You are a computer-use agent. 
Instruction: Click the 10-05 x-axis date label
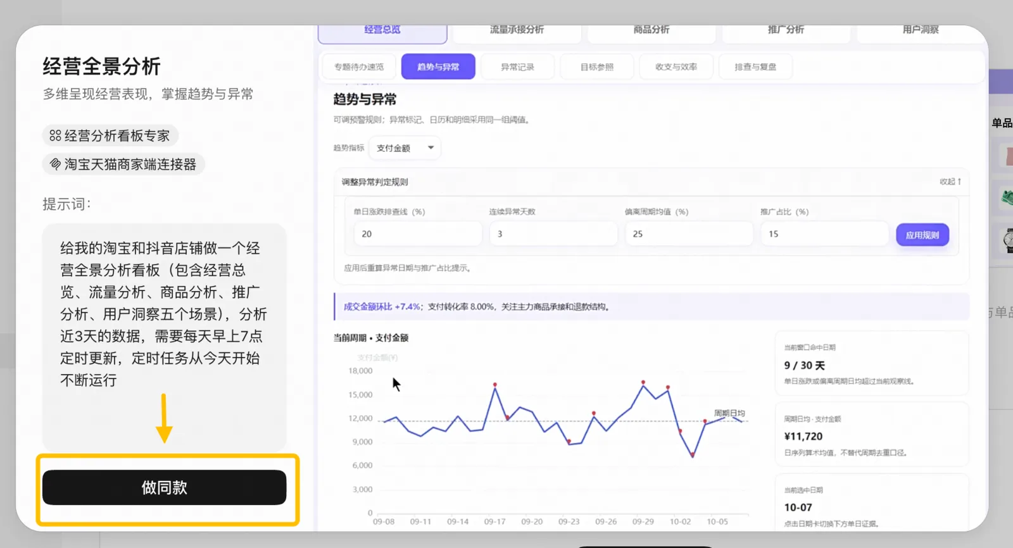(x=717, y=521)
